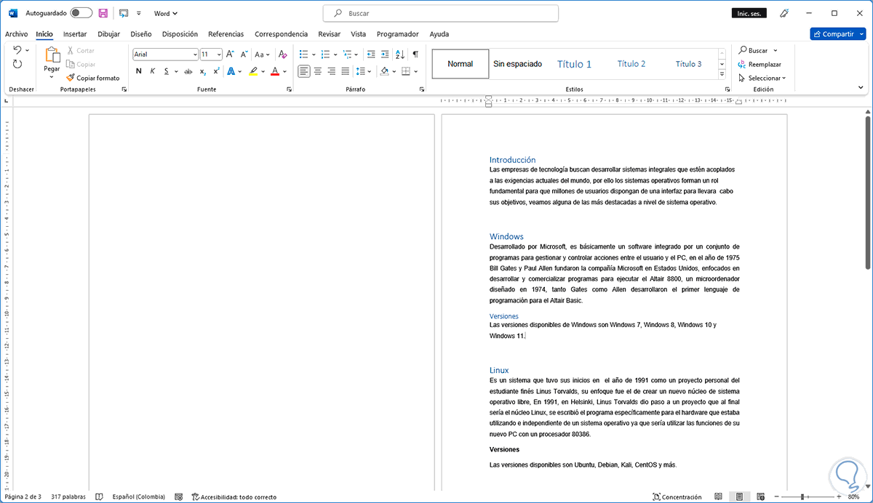The image size is (873, 503).
Task: Click the vertical scrollbar thumb
Action: click(x=867, y=193)
